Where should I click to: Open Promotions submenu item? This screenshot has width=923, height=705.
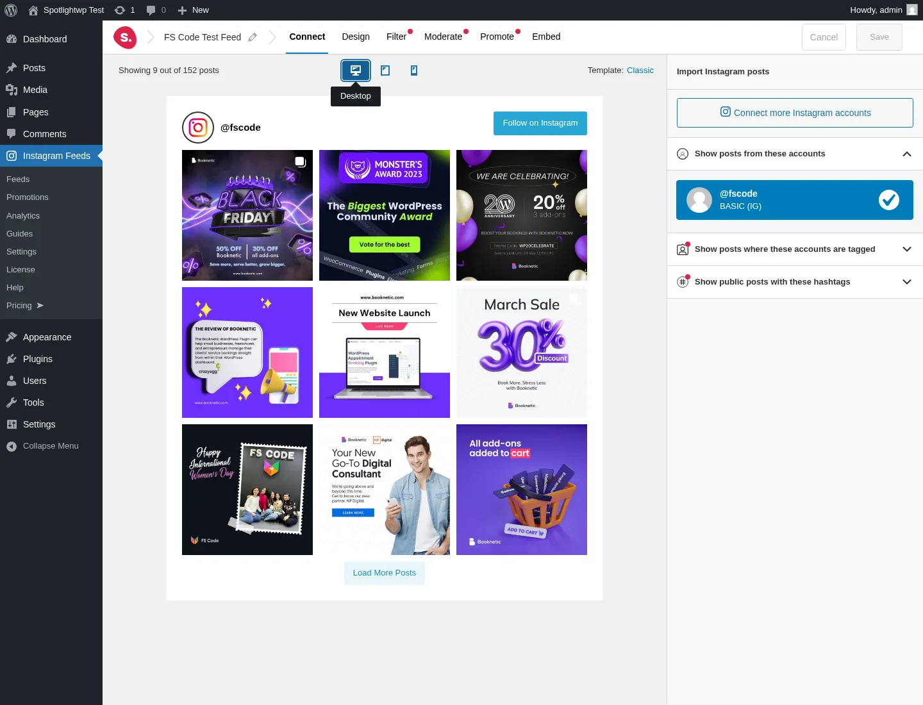[x=28, y=197]
